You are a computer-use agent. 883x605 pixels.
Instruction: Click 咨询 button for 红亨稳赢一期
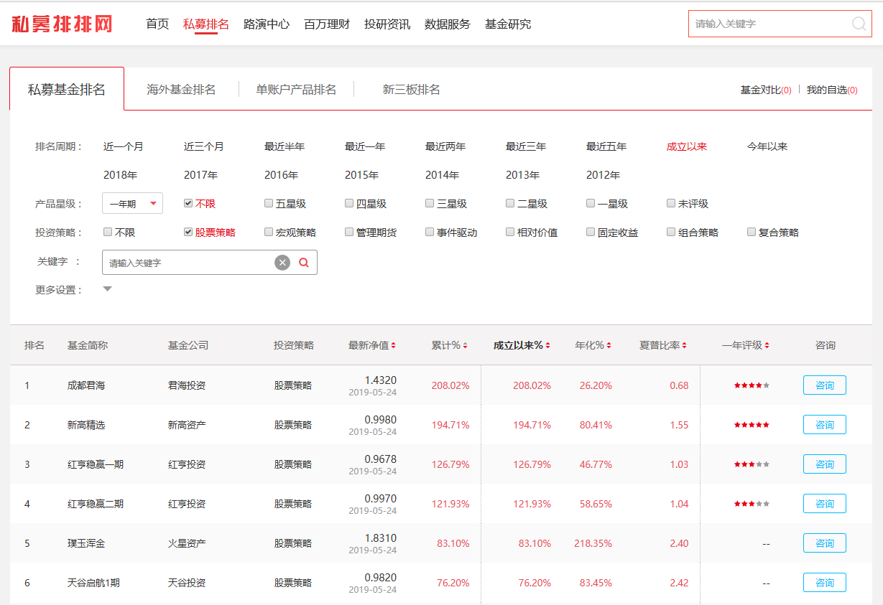click(x=825, y=464)
